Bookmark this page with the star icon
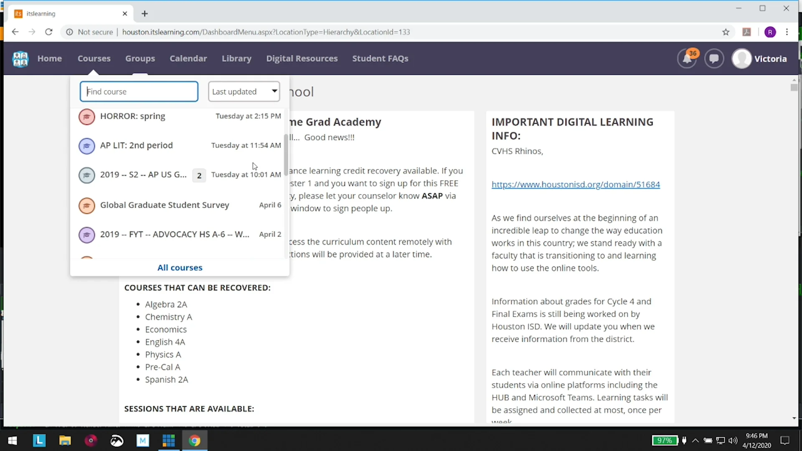The width and height of the screenshot is (802, 451). (726, 32)
